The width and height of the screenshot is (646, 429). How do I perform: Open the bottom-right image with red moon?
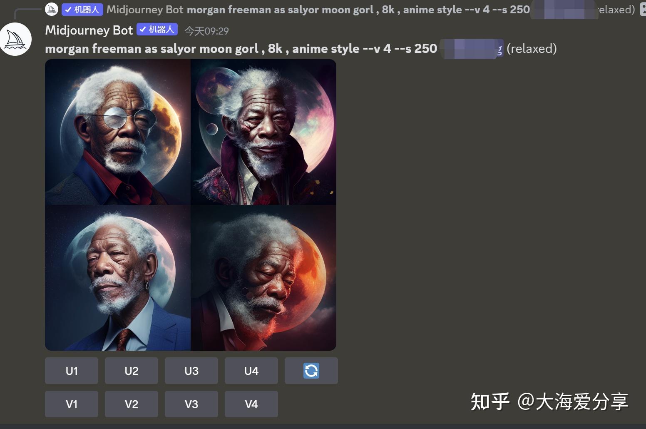263,278
